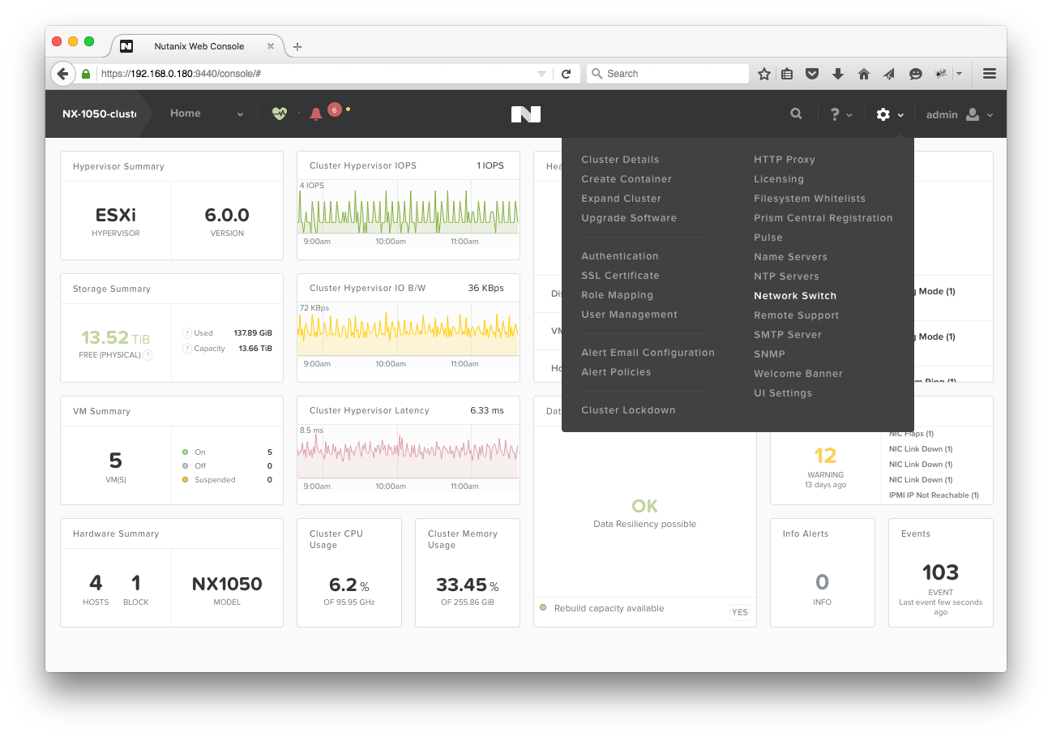Click the browser back arrow button
This screenshot has height=737, width=1052.
pyautogui.click(x=62, y=74)
